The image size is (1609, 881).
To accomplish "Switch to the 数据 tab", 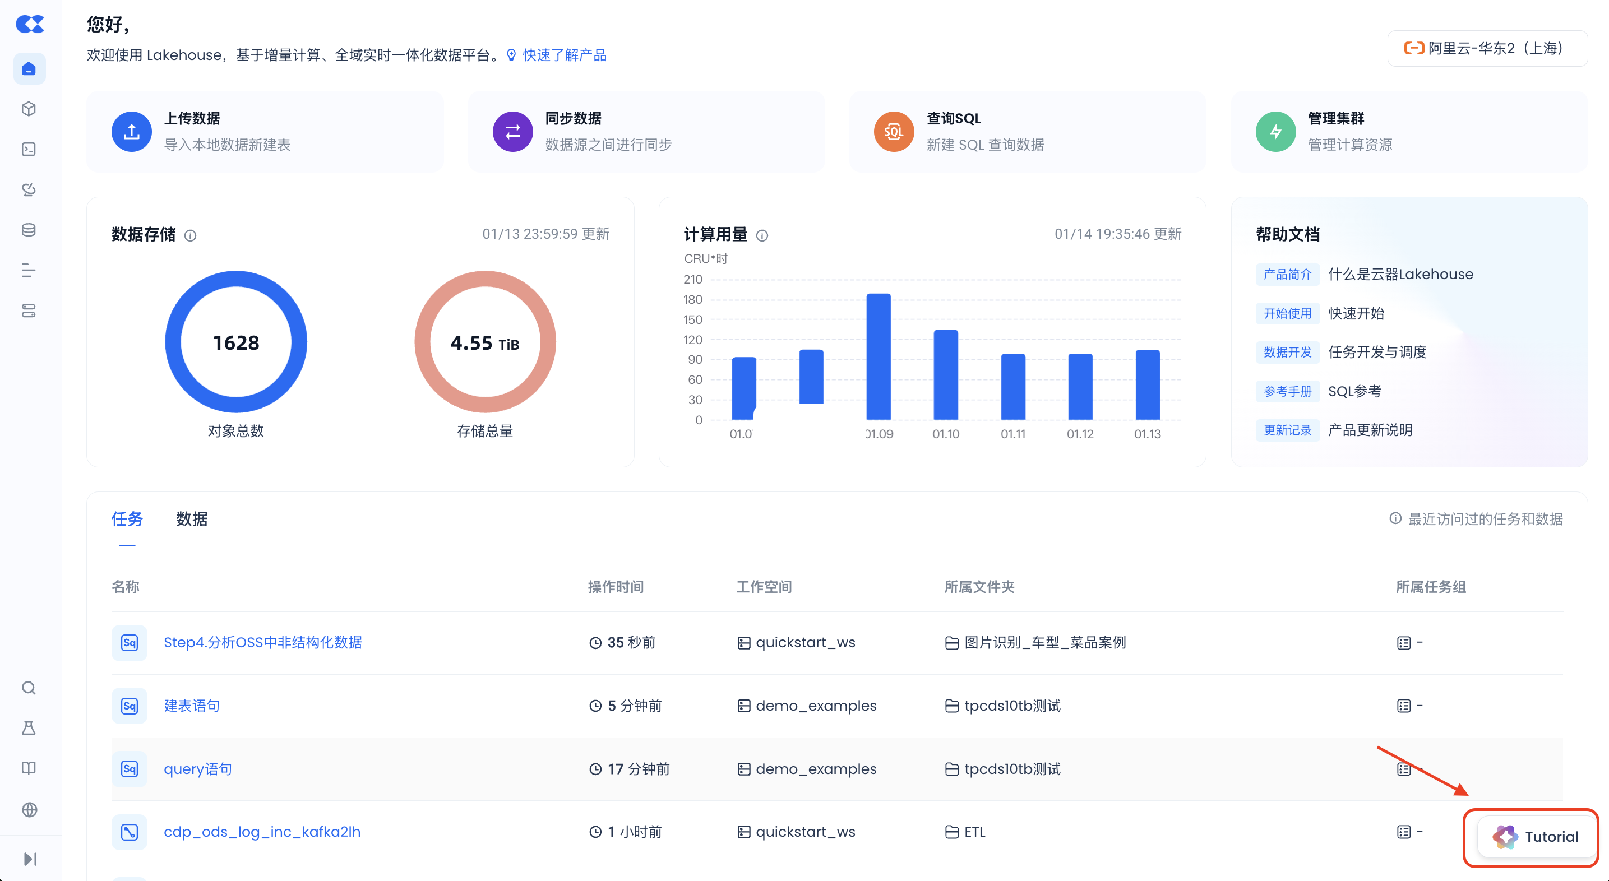I will tap(192, 519).
